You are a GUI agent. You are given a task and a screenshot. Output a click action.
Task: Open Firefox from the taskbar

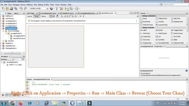pyautogui.click(x=21, y=103)
